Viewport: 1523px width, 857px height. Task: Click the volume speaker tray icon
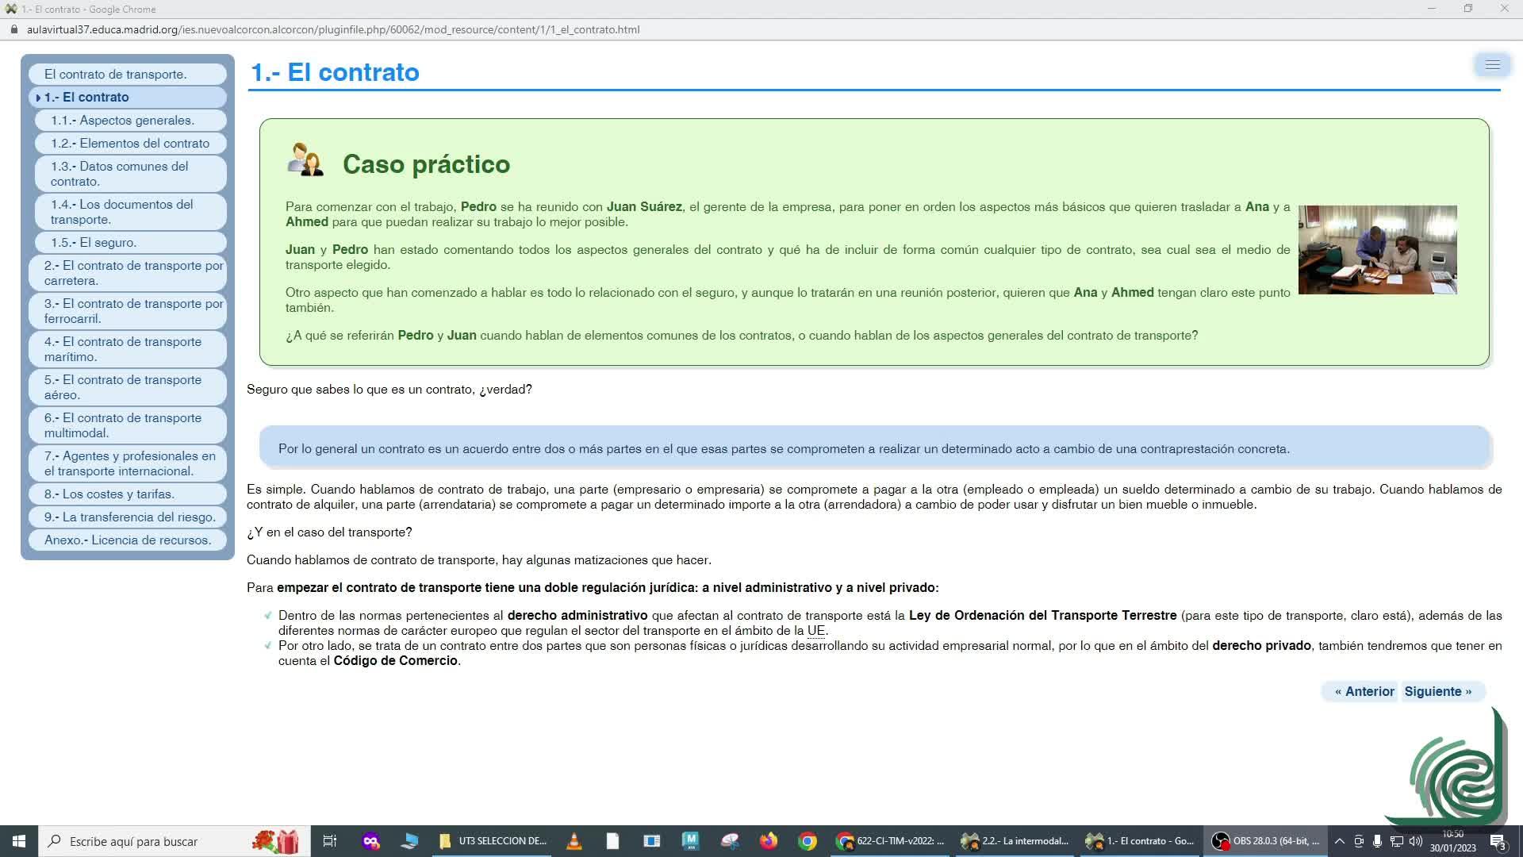coord(1415,841)
